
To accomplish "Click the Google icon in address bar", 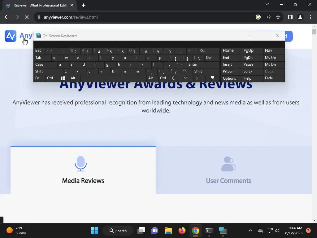I will point(258,17).
